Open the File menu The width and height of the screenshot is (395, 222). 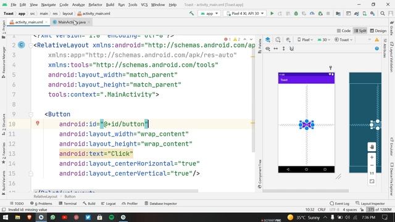pos(14,5)
